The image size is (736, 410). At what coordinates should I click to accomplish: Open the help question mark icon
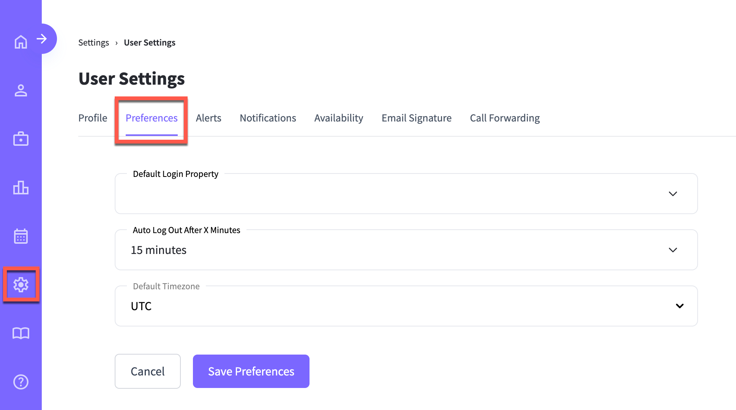21,382
